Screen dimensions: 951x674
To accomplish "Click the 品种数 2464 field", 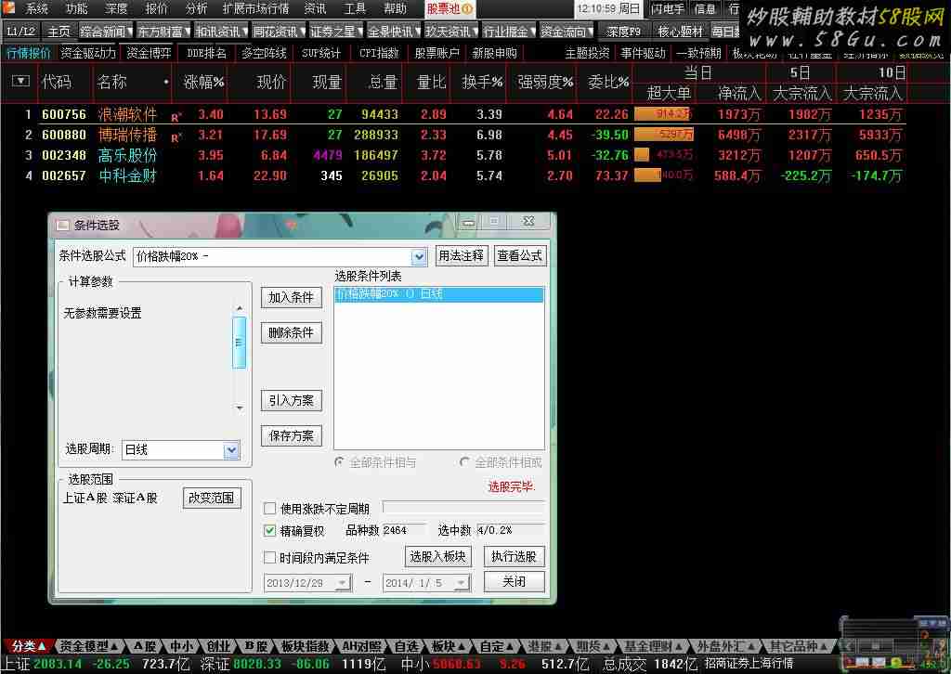I will [403, 530].
